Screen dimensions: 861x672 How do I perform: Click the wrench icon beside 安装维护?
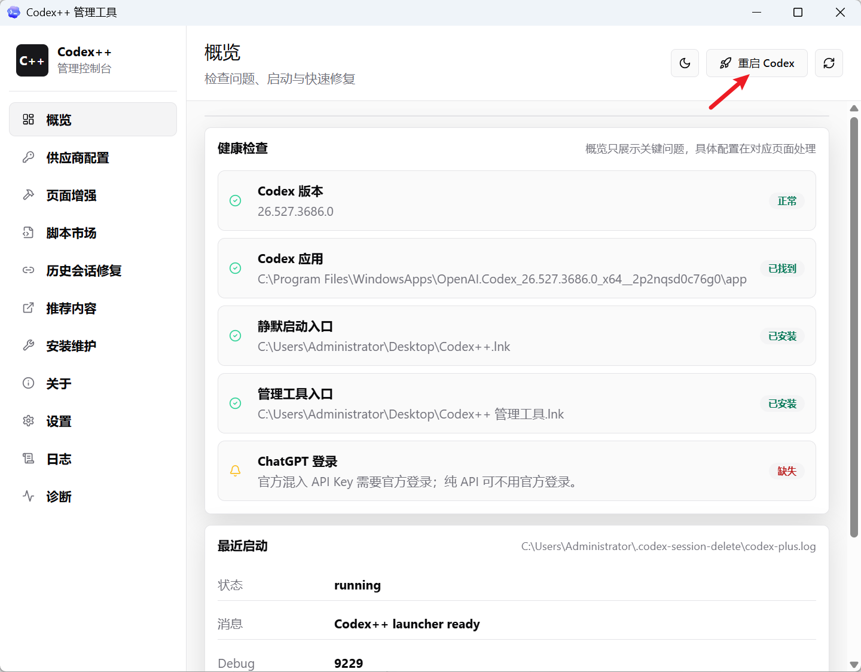point(28,346)
